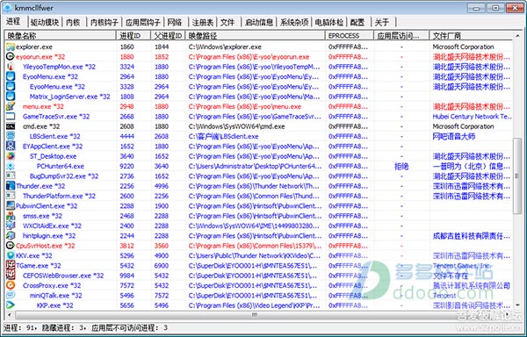Click the kmmcllfwer title bar app icon
The width and height of the screenshot is (527, 337).
[x=8, y=7]
